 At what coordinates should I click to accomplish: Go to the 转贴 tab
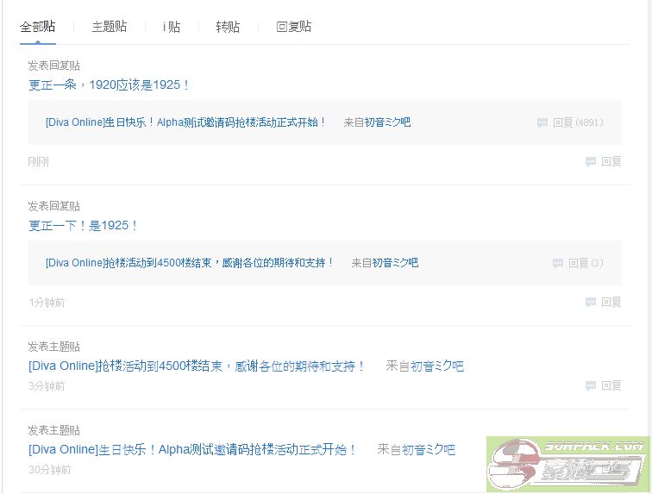(x=228, y=27)
